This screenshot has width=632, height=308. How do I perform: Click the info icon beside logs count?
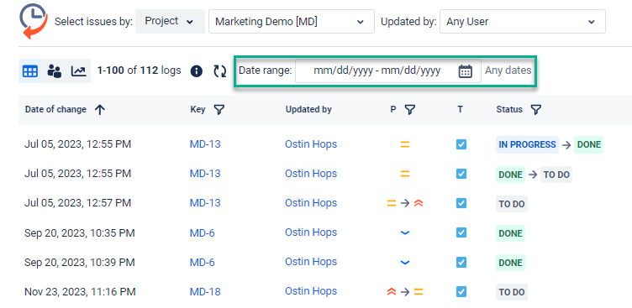pos(197,71)
